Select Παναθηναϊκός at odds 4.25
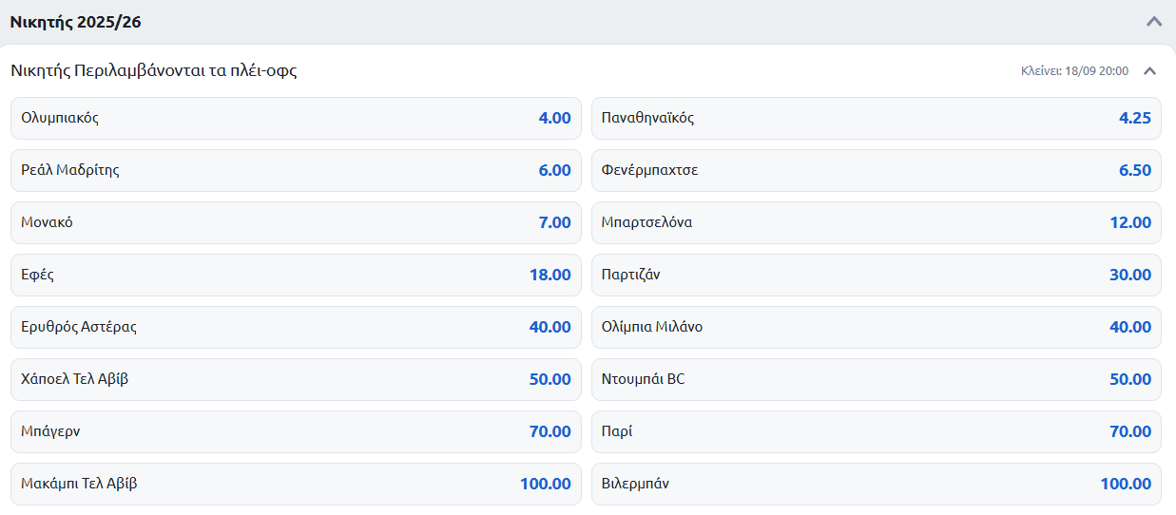The image size is (1176, 515). tap(877, 118)
